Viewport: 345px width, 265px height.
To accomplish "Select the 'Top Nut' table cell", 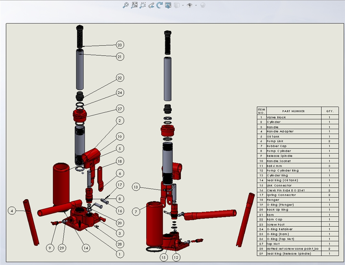I will point(294,244).
